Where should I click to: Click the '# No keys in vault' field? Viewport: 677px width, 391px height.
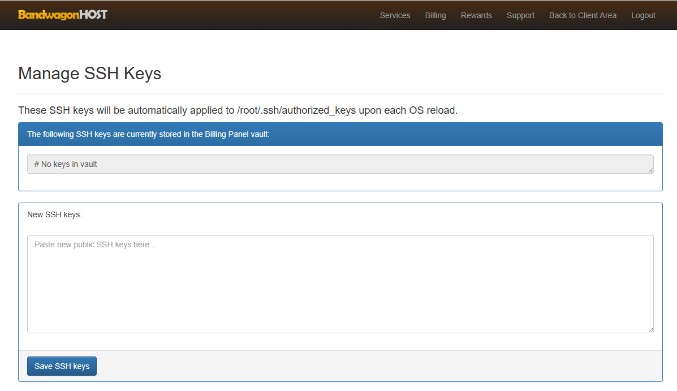pyautogui.click(x=339, y=164)
